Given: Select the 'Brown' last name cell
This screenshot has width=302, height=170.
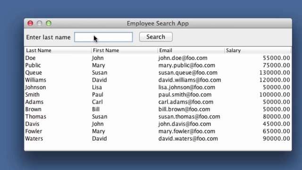Looking at the screenshot, I should (x=34, y=109).
